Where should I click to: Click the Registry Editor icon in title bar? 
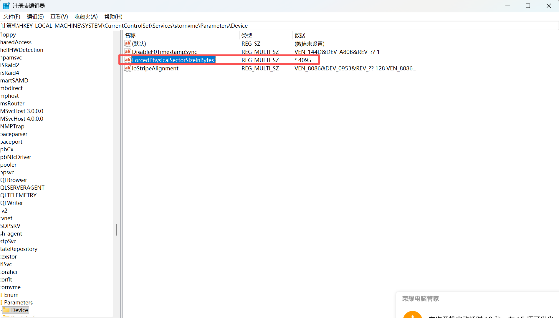(x=6, y=5)
